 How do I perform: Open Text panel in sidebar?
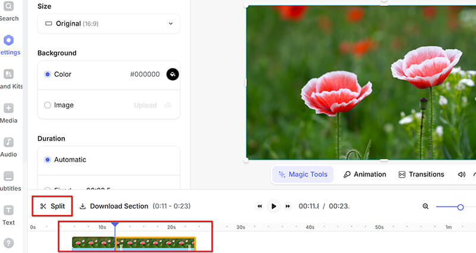coord(9,215)
